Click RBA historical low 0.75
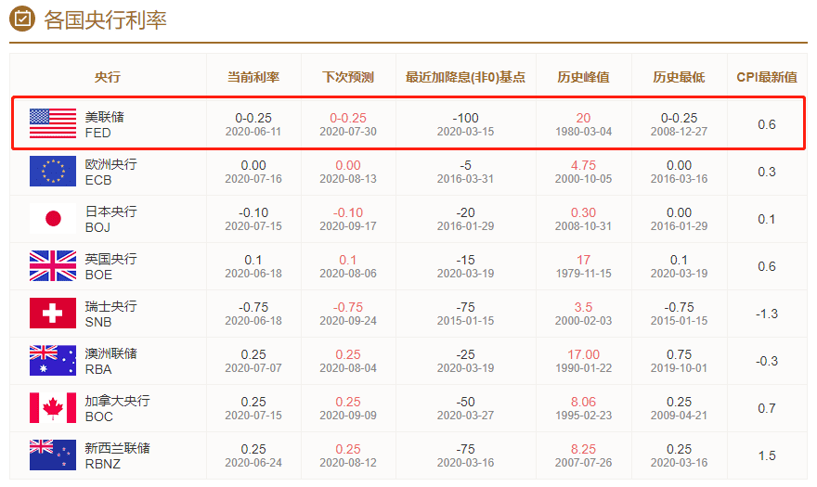Image resolution: width=817 pixels, height=487 pixels. 679,354
